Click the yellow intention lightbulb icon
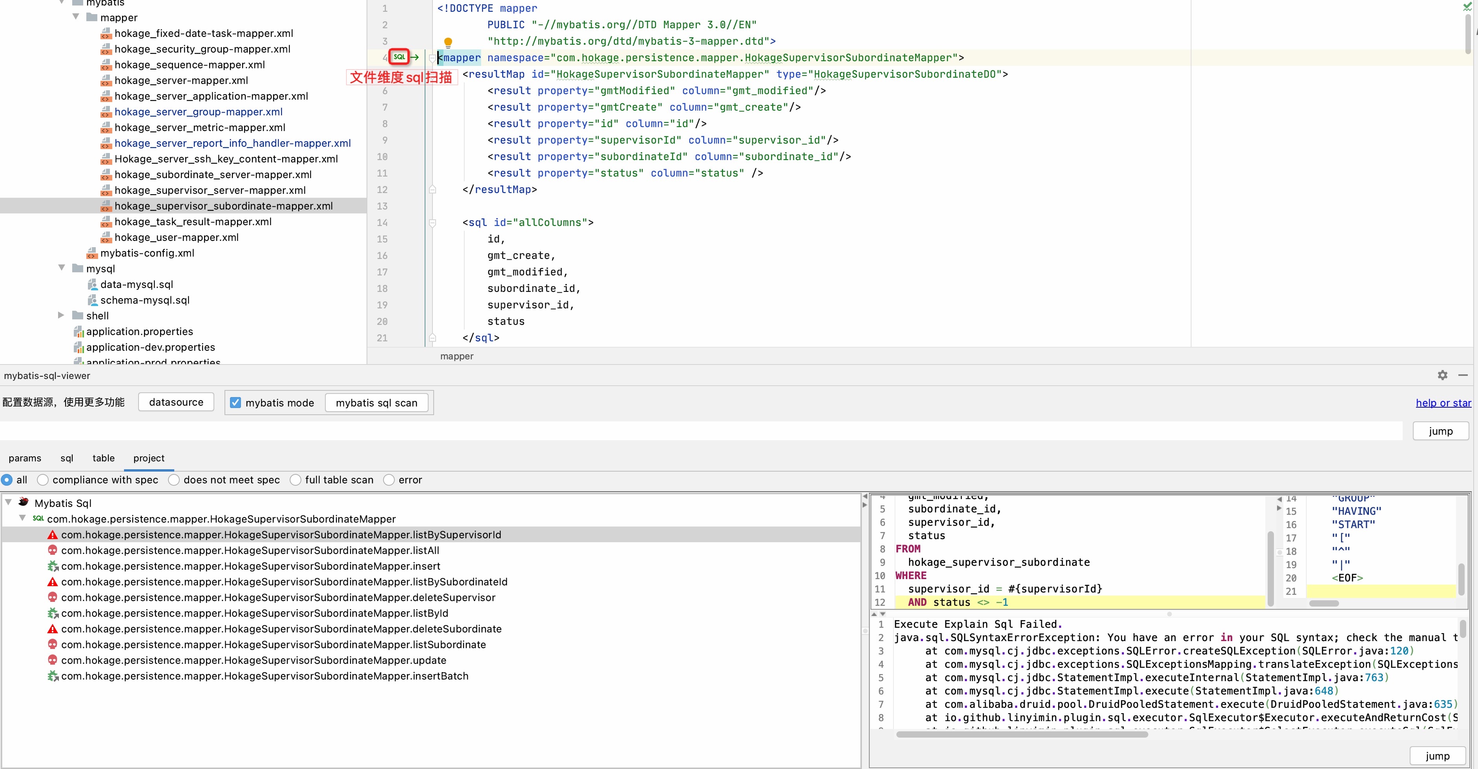 (448, 42)
